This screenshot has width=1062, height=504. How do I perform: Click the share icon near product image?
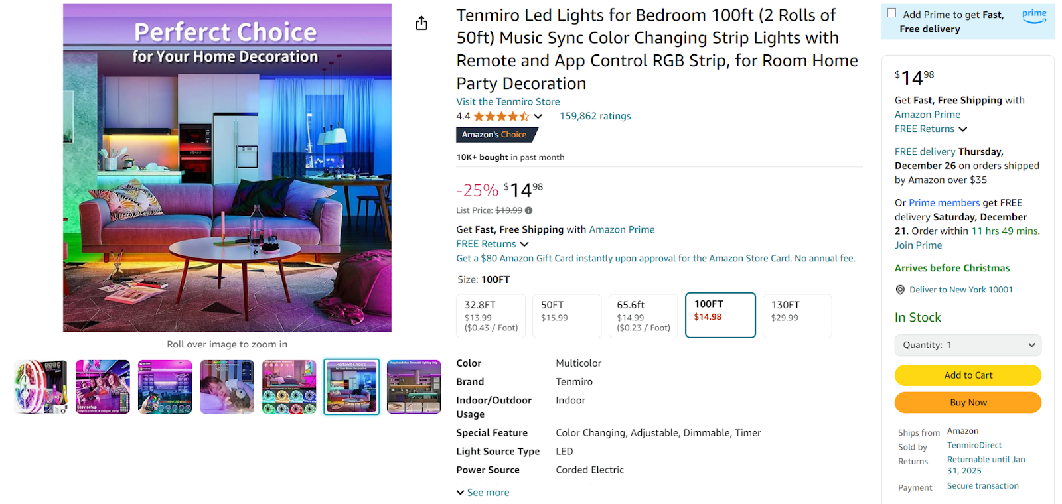421,22
